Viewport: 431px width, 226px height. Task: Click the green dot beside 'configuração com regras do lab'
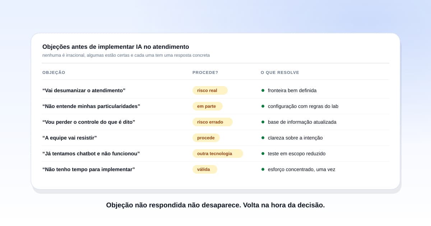[263, 106]
